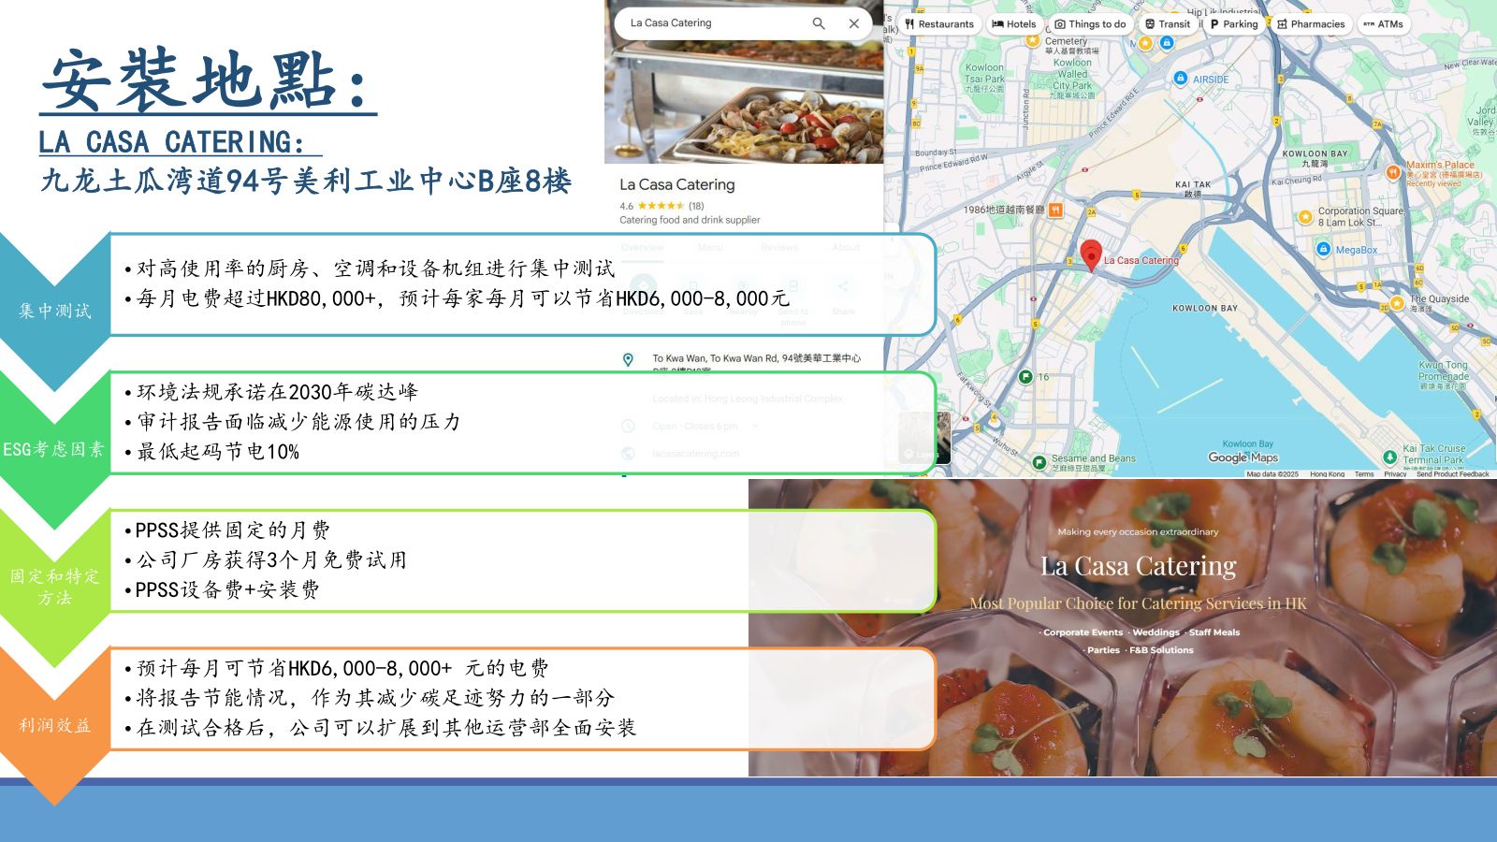The width and height of the screenshot is (1497, 842).
Task: Click the Kowloon Tsai Park label
Action: point(984,78)
